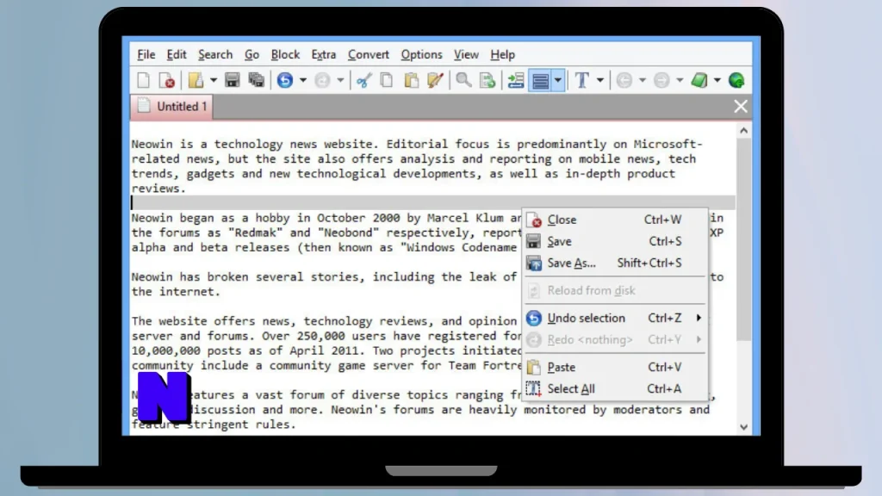882x496 pixels.
Task: Click the greyed Forward arrow icon
Action: [661, 80]
